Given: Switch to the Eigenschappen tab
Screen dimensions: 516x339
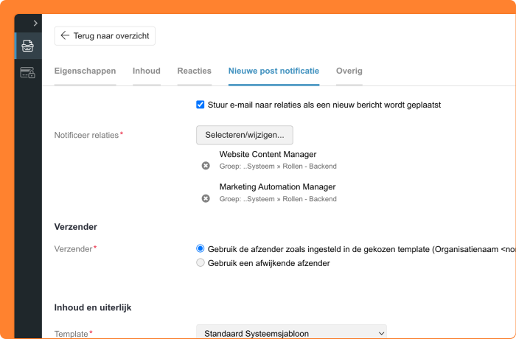Looking at the screenshot, I should pyautogui.click(x=85, y=71).
